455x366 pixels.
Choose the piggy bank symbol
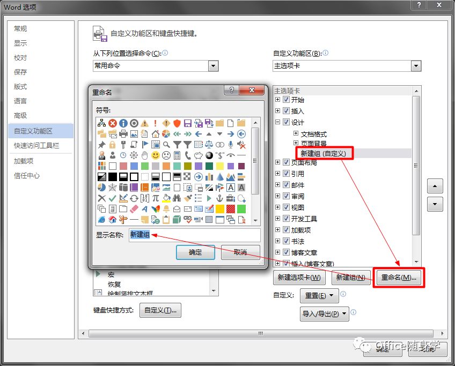click(x=198, y=155)
